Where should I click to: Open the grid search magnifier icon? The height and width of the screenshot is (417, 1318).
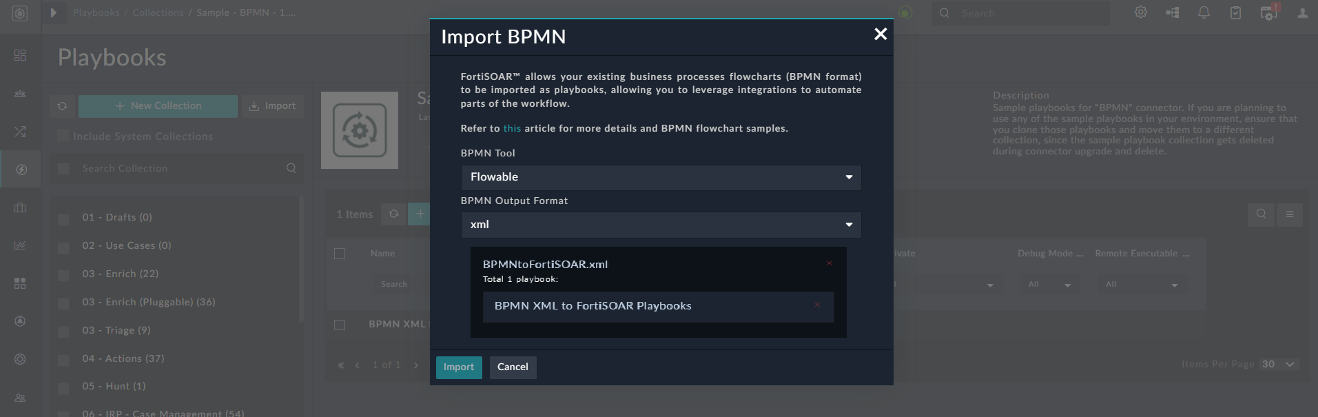(x=1261, y=214)
